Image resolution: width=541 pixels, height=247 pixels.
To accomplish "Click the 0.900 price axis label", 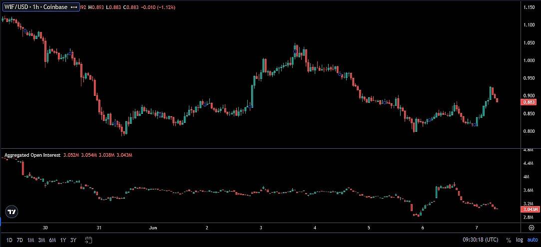I will [x=528, y=96].
